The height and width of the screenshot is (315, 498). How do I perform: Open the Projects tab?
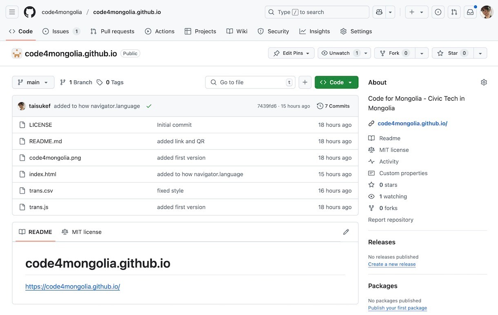[x=200, y=31]
